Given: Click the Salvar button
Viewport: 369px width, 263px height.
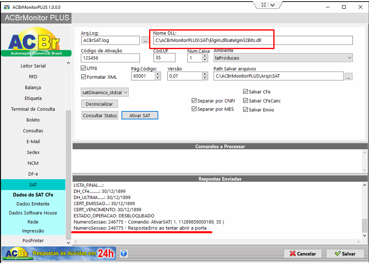Looking at the screenshot, I should tap(345, 254).
